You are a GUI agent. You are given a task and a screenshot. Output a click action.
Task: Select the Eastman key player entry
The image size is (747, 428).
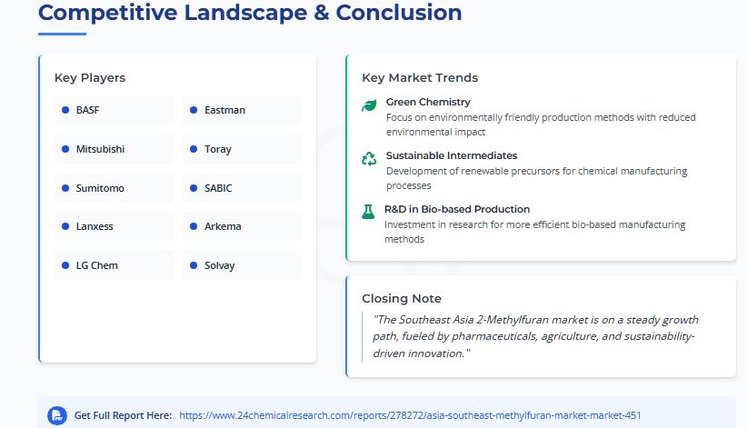[242, 110]
